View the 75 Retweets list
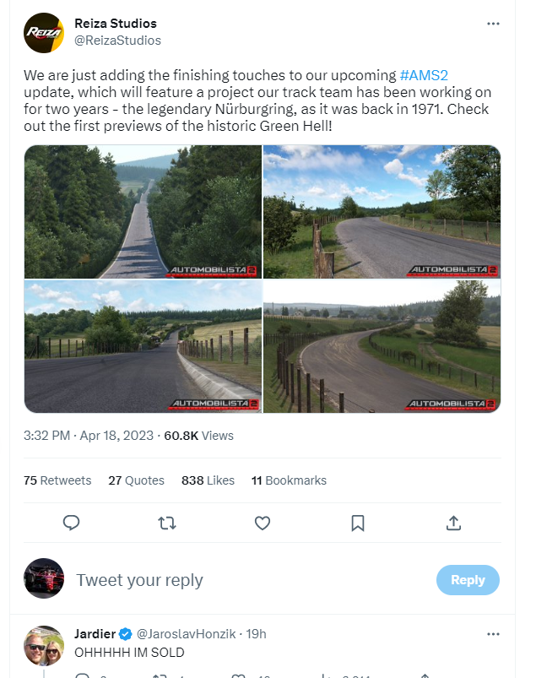 (x=57, y=480)
